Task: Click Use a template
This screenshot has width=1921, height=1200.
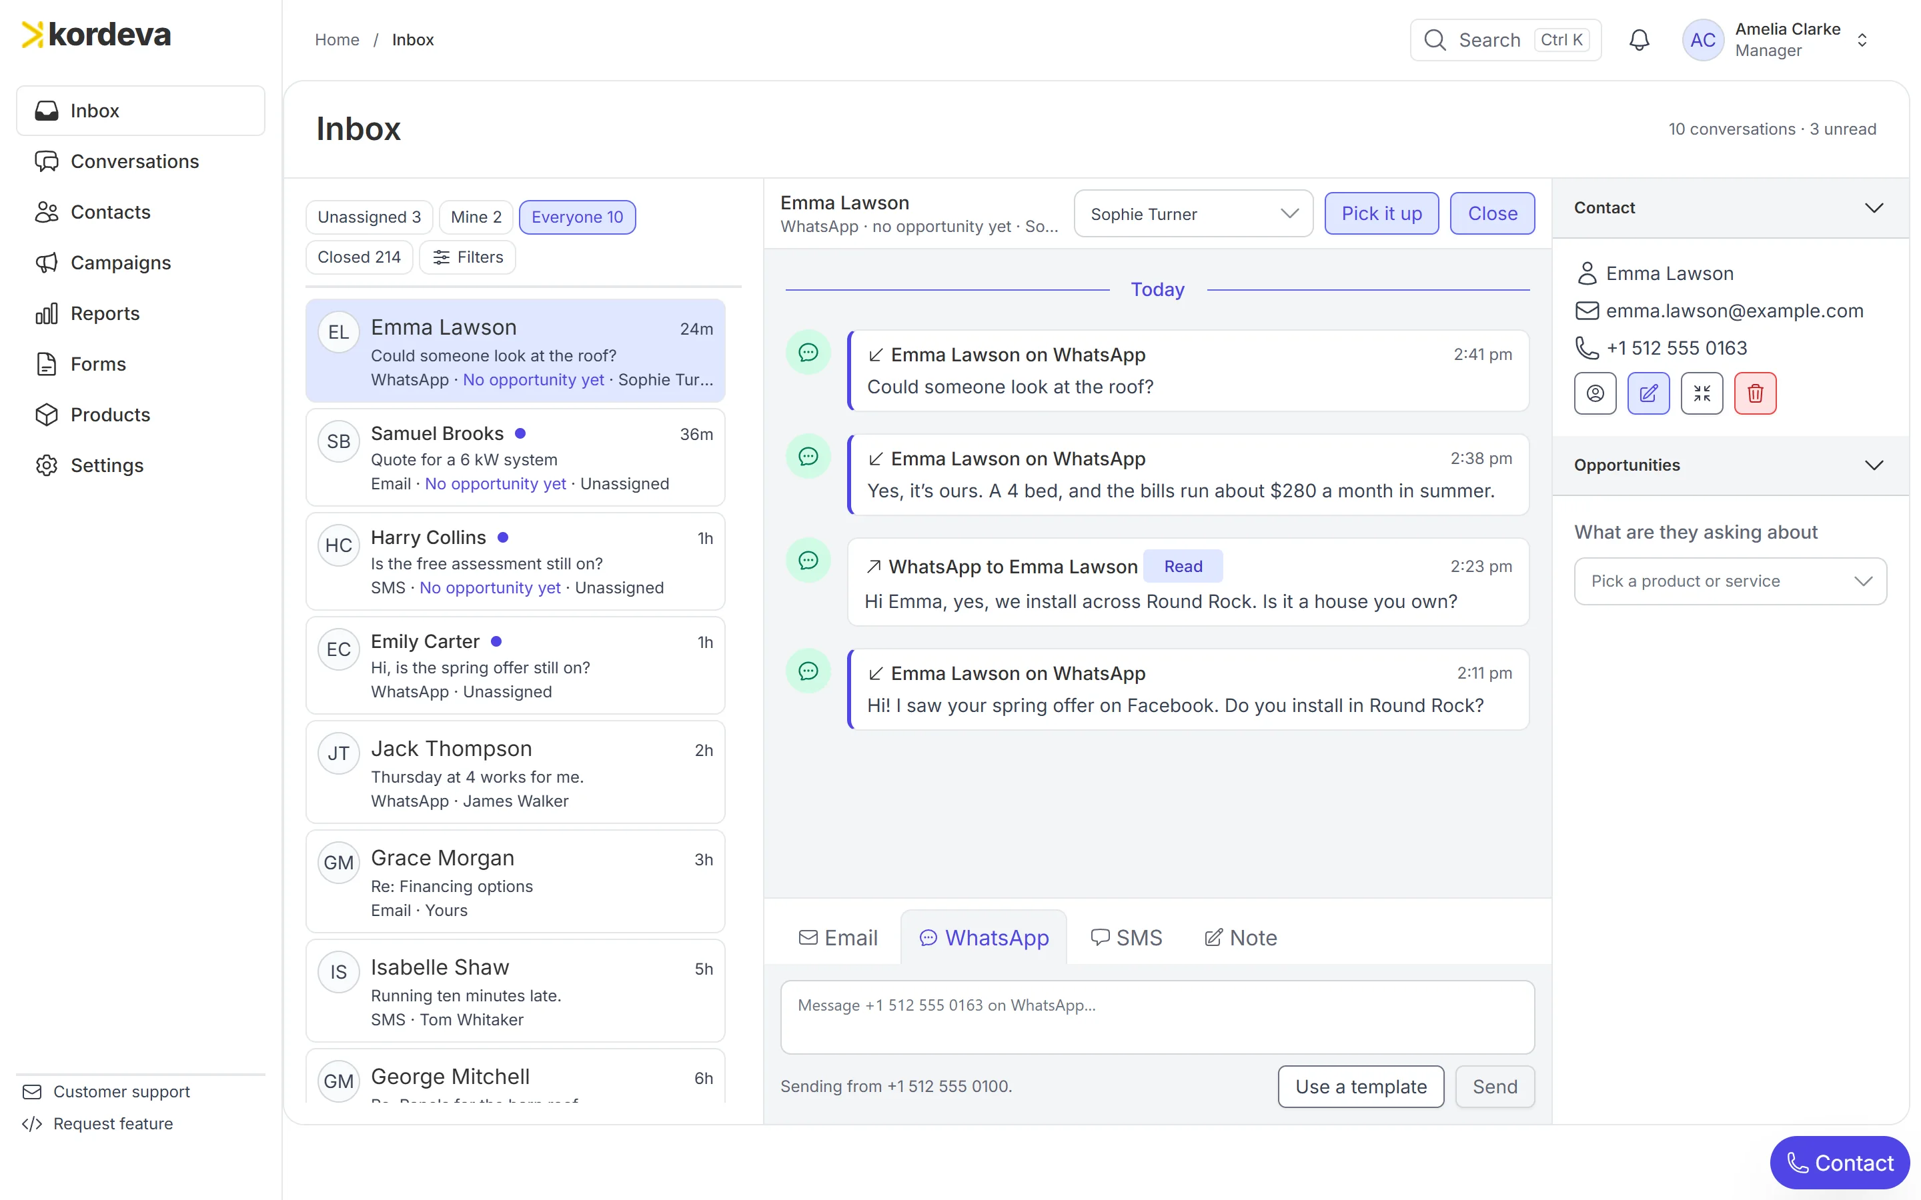Action: [1361, 1087]
